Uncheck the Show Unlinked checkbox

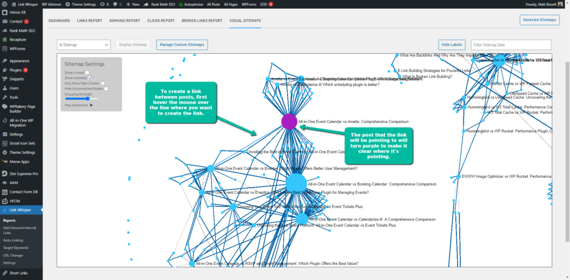click(x=91, y=78)
